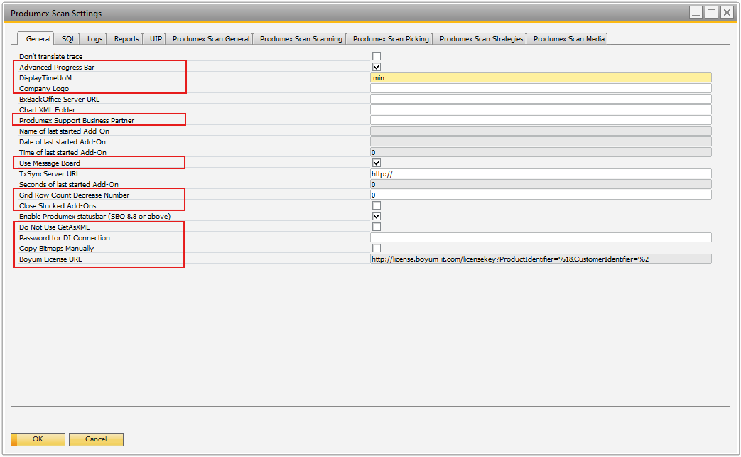Go to Produmex Scan General tab
This screenshot has height=457, width=741.
[x=211, y=39]
